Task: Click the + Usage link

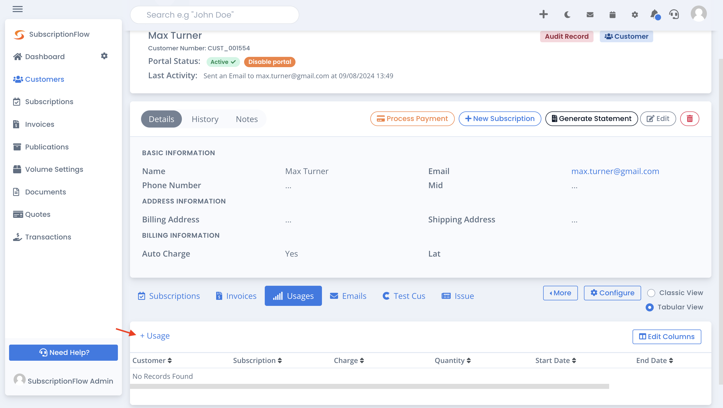Action: coord(155,336)
